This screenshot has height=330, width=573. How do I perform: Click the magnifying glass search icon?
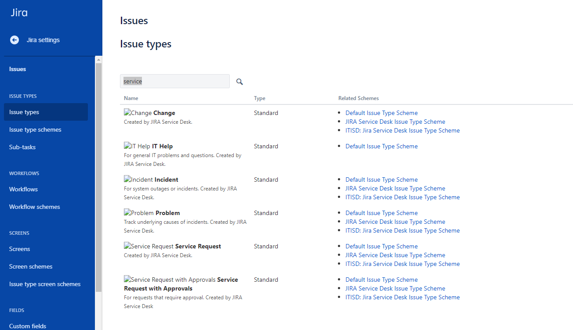239,82
